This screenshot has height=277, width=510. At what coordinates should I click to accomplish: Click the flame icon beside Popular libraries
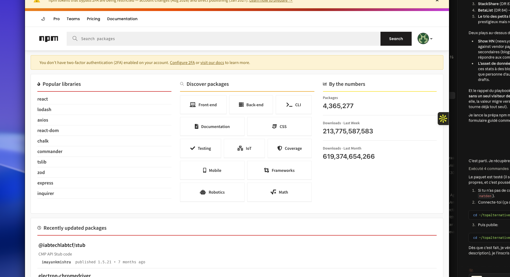coord(39,84)
